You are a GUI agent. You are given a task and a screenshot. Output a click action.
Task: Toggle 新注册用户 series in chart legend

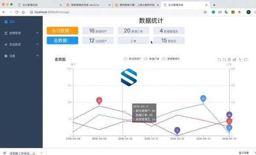132,59
